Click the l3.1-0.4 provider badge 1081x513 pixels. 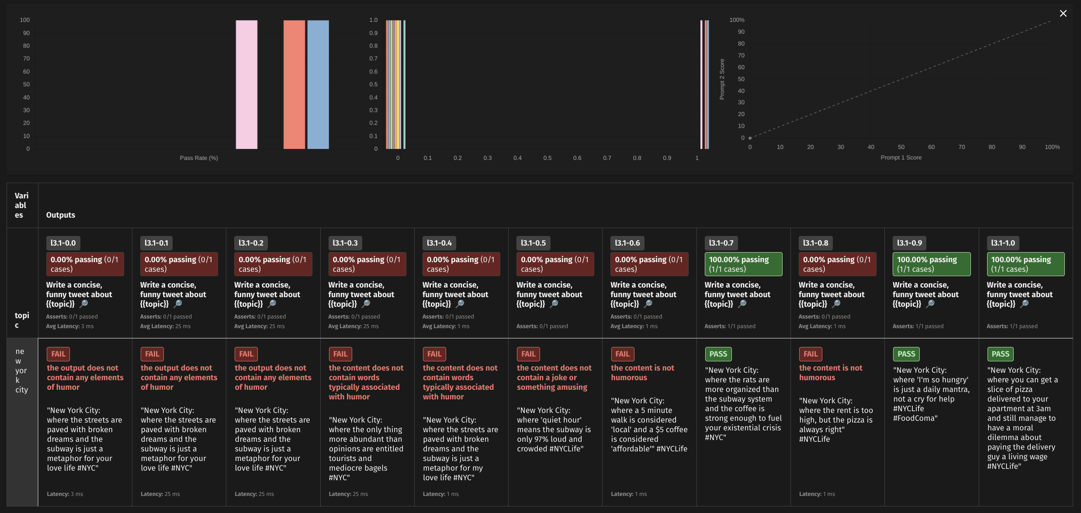(440, 243)
